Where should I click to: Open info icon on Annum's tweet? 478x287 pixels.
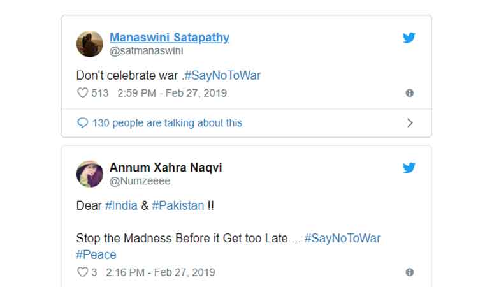point(409,272)
